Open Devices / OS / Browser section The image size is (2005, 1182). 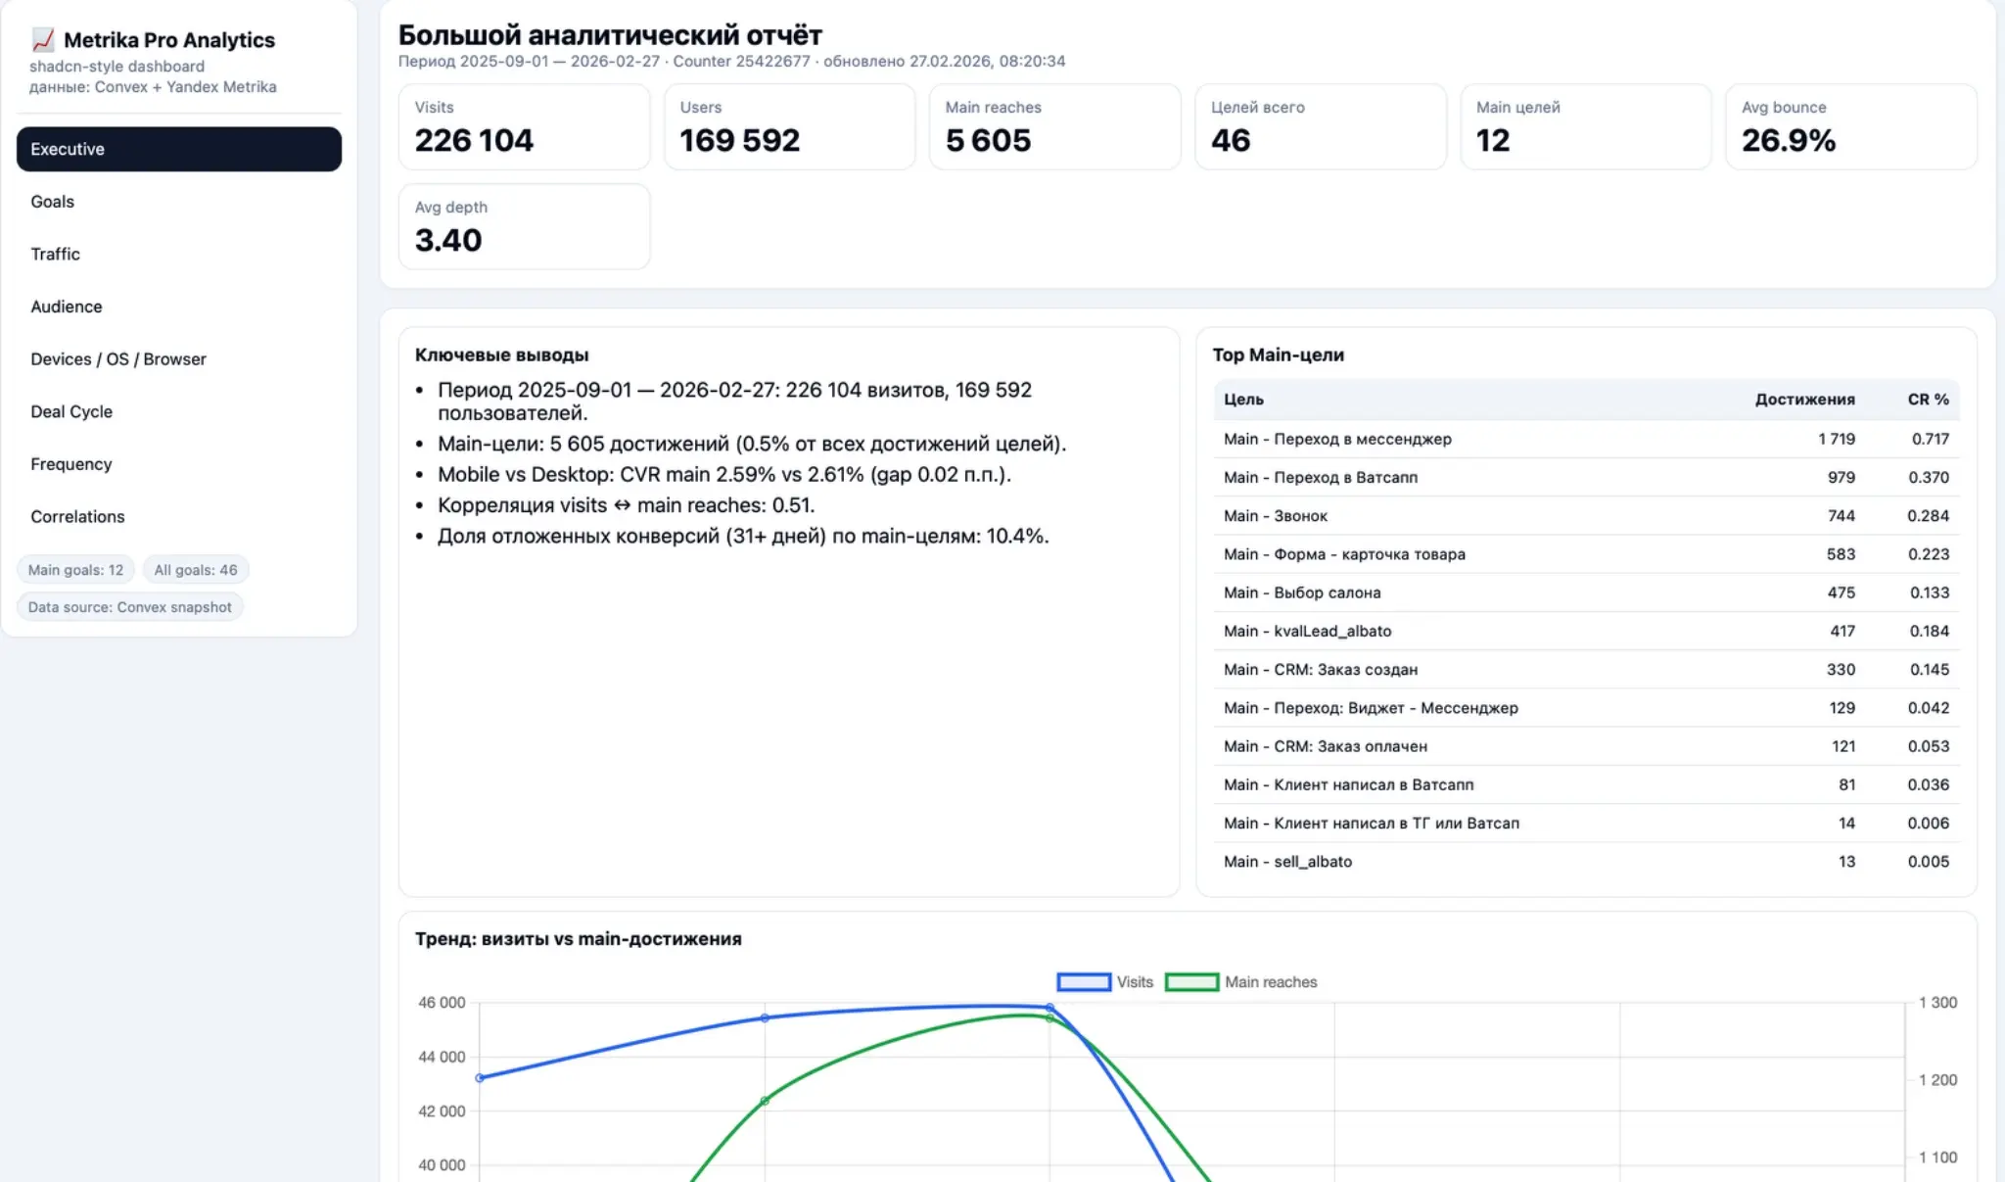pyautogui.click(x=179, y=359)
